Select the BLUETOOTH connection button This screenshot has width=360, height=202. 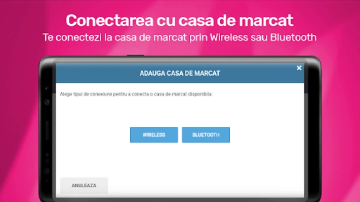point(206,135)
